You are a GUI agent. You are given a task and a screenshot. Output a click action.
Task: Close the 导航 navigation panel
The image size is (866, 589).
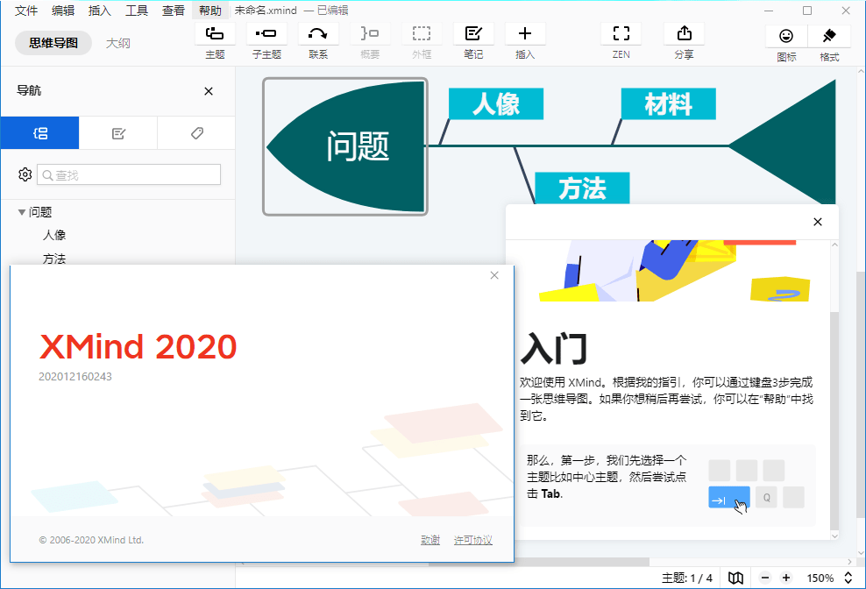(x=209, y=91)
